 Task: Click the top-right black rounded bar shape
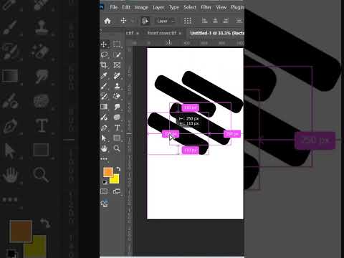[213, 92]
